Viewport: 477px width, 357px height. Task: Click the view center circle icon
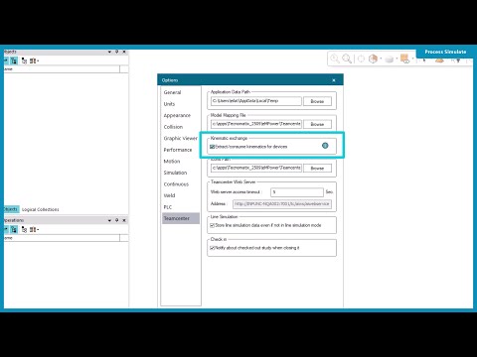(361, 59)
